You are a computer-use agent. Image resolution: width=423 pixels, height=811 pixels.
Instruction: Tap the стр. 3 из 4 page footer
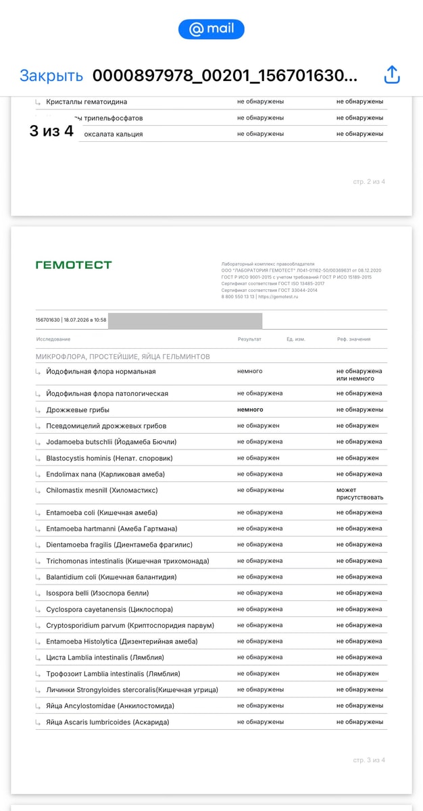(369, 760)
